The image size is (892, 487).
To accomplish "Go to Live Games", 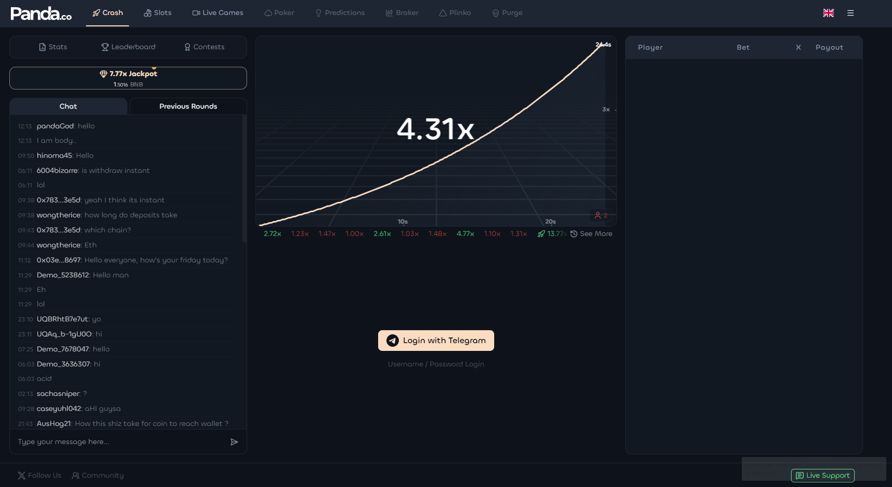I will click(218, 13).
